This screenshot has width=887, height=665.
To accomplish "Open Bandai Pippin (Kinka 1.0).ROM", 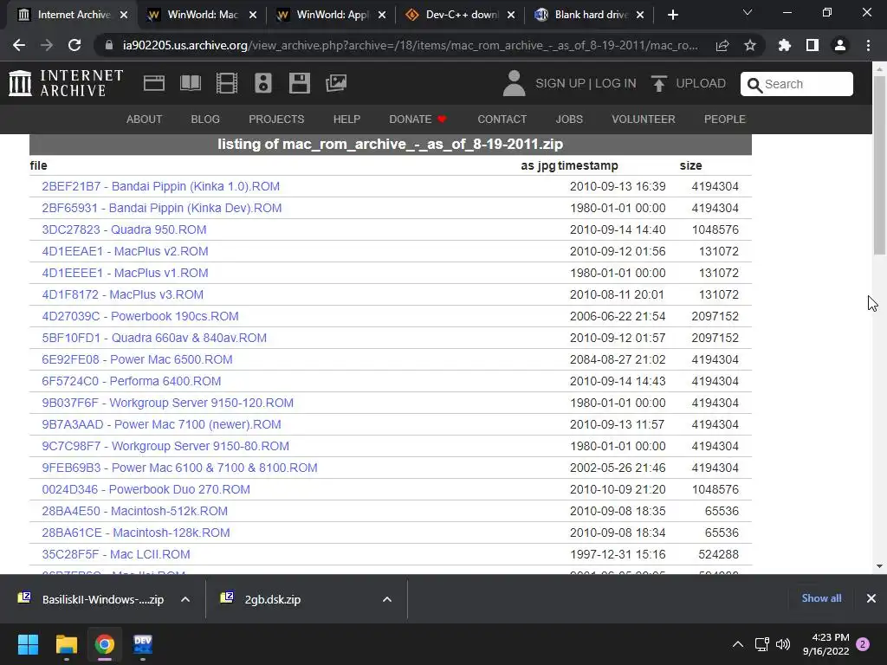I will click(x=160, y=187).
